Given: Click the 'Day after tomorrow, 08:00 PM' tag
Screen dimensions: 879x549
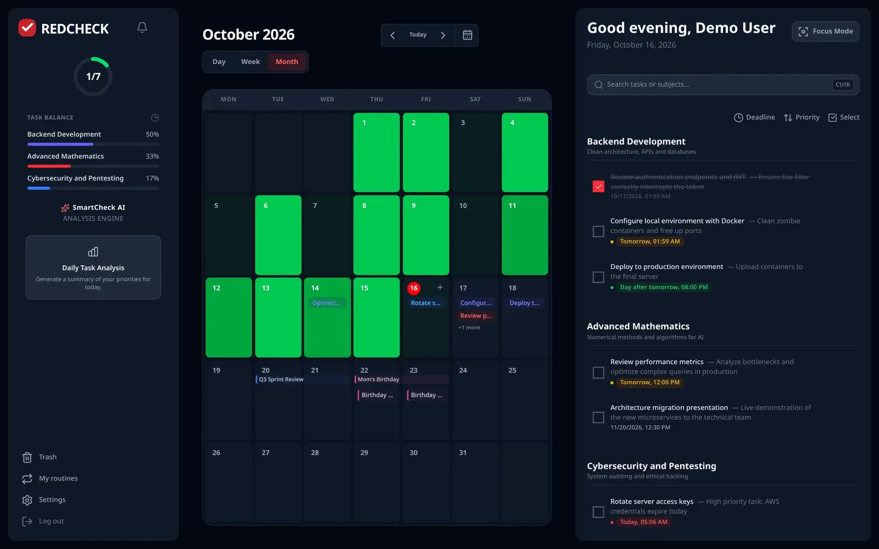Looking at the screenshot, I should pos(664,287).
